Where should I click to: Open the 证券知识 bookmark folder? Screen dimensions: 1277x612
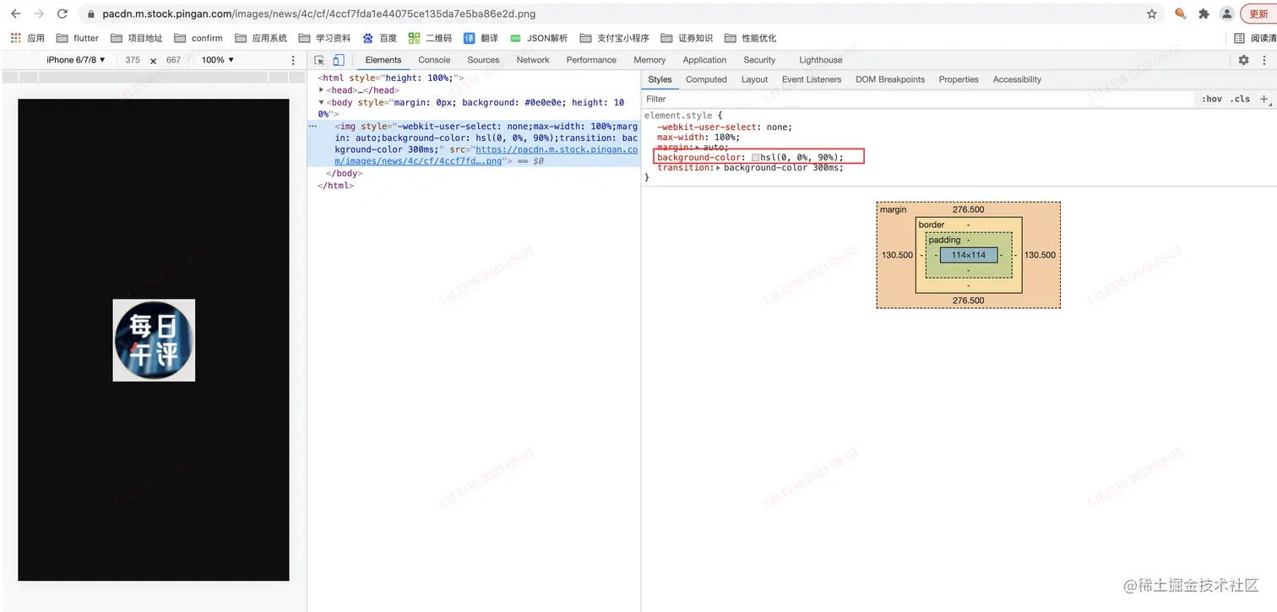(x=687, y=38)
